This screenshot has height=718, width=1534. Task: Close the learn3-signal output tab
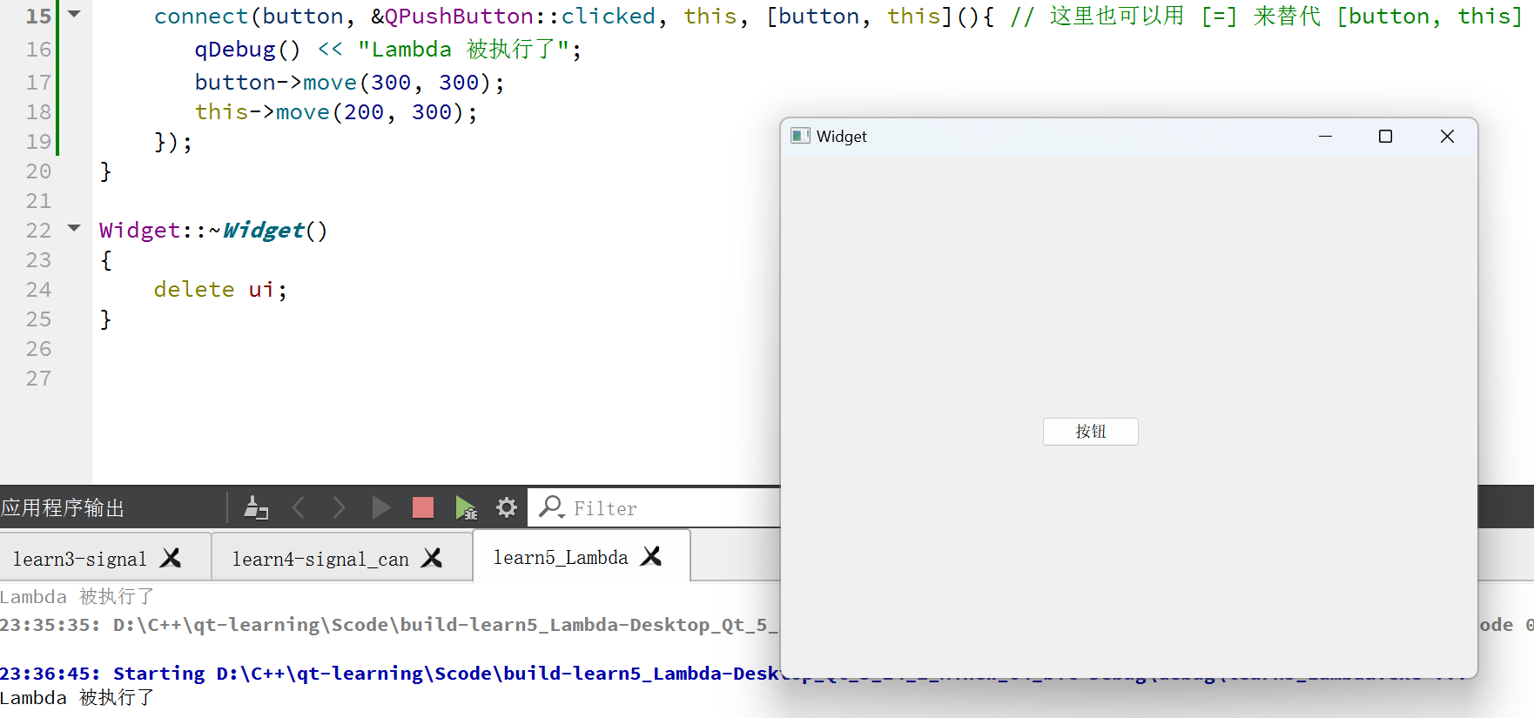[x=172, y=558]
